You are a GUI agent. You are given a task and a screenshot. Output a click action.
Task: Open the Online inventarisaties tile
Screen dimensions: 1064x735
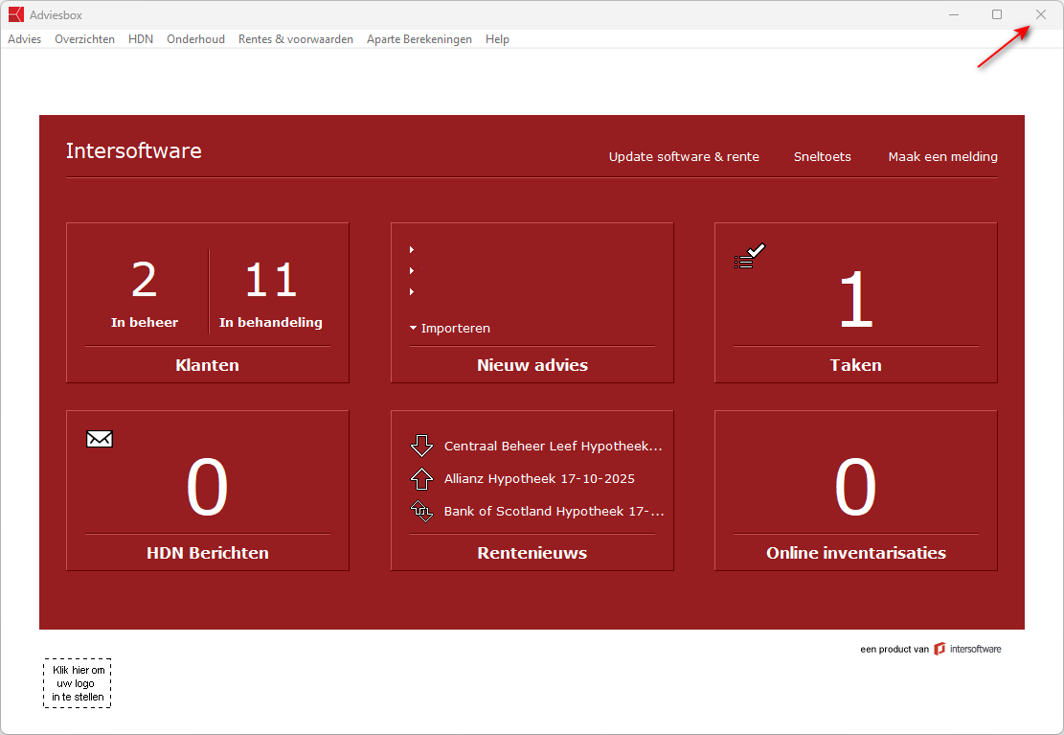855,491
